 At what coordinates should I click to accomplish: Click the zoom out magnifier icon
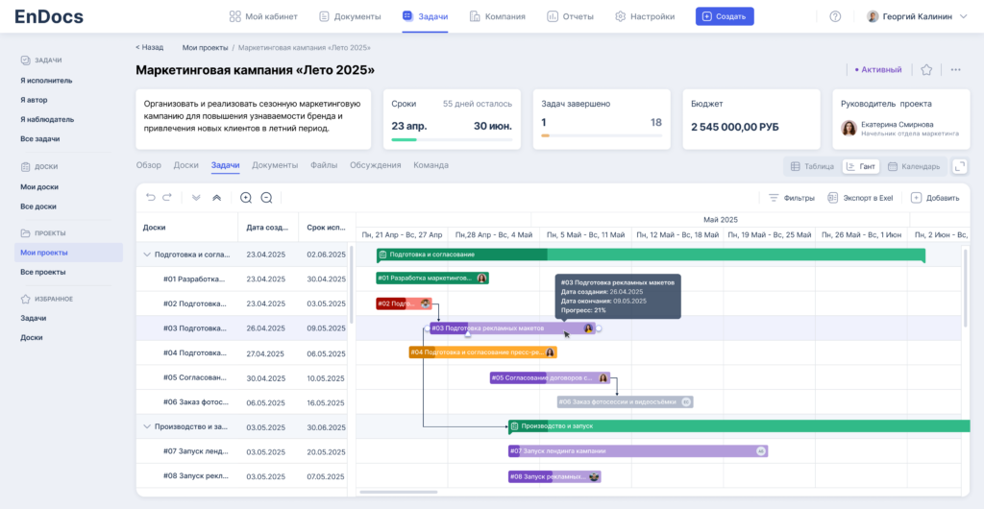267,198
